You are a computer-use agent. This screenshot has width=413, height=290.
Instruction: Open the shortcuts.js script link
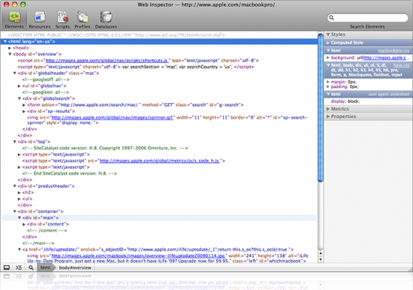pyautogui.click(x=107, y=60)
